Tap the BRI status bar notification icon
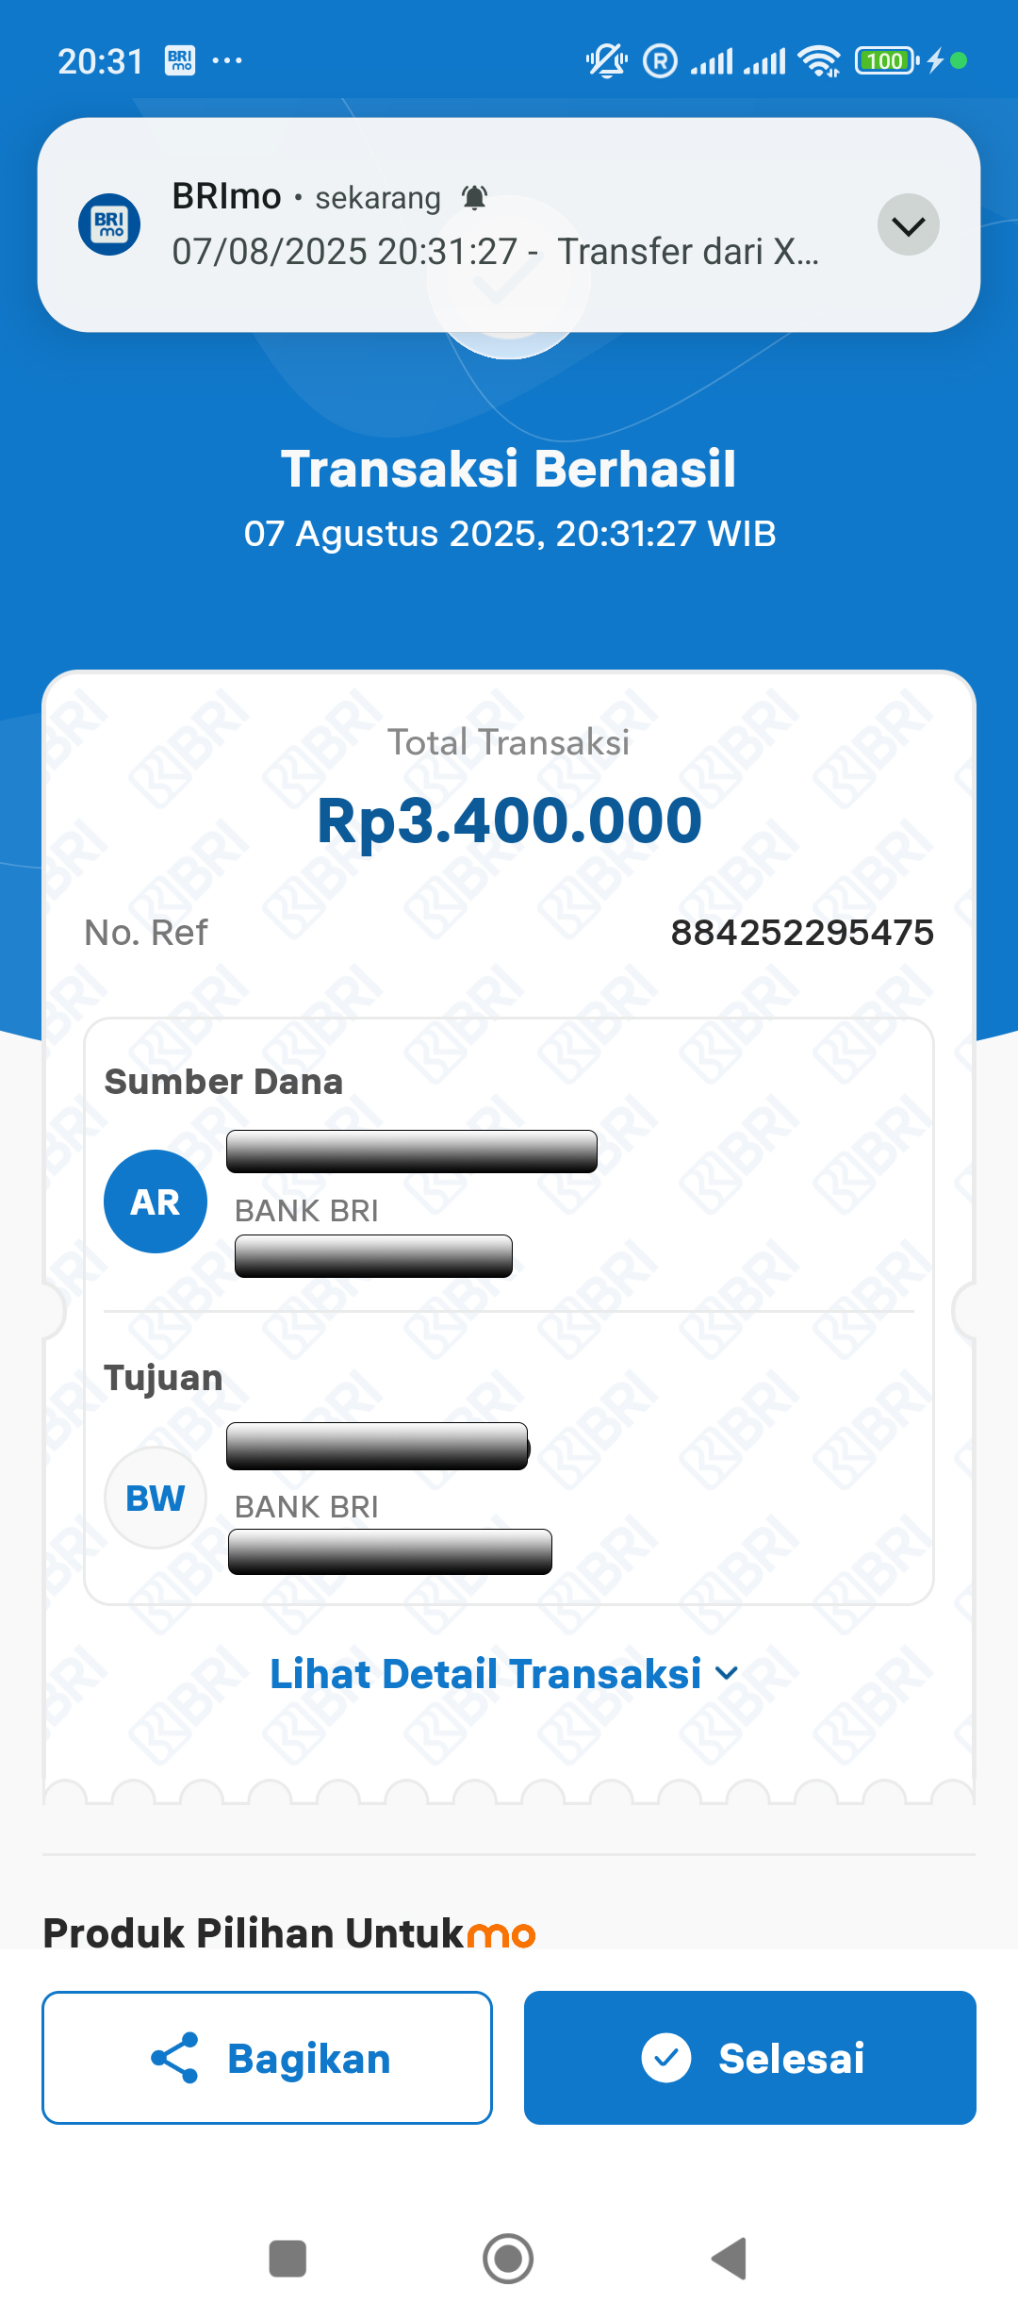The width and height of the screenshot is (1018, 2320). pyautogui.click(x=180, y=61)
